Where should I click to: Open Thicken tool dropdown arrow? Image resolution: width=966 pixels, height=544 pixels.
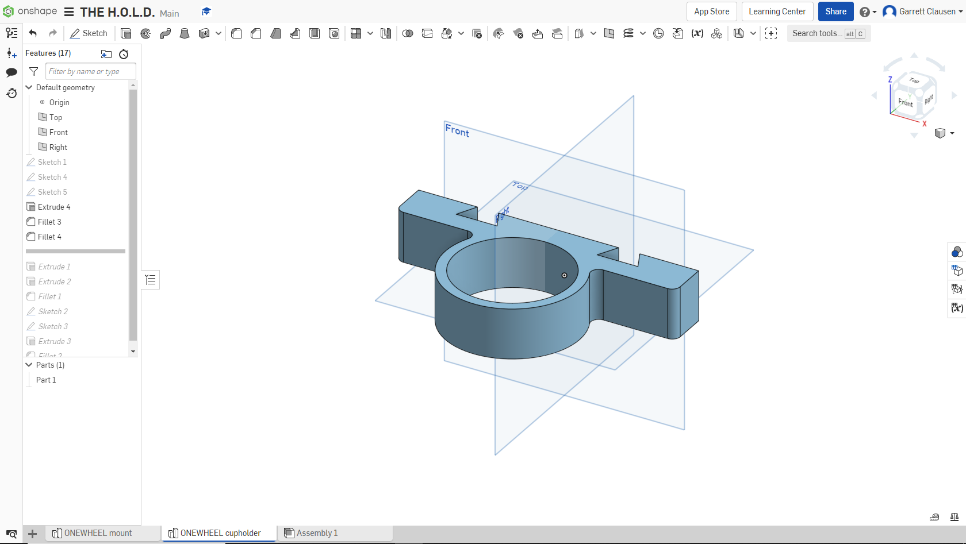point(218,33)
